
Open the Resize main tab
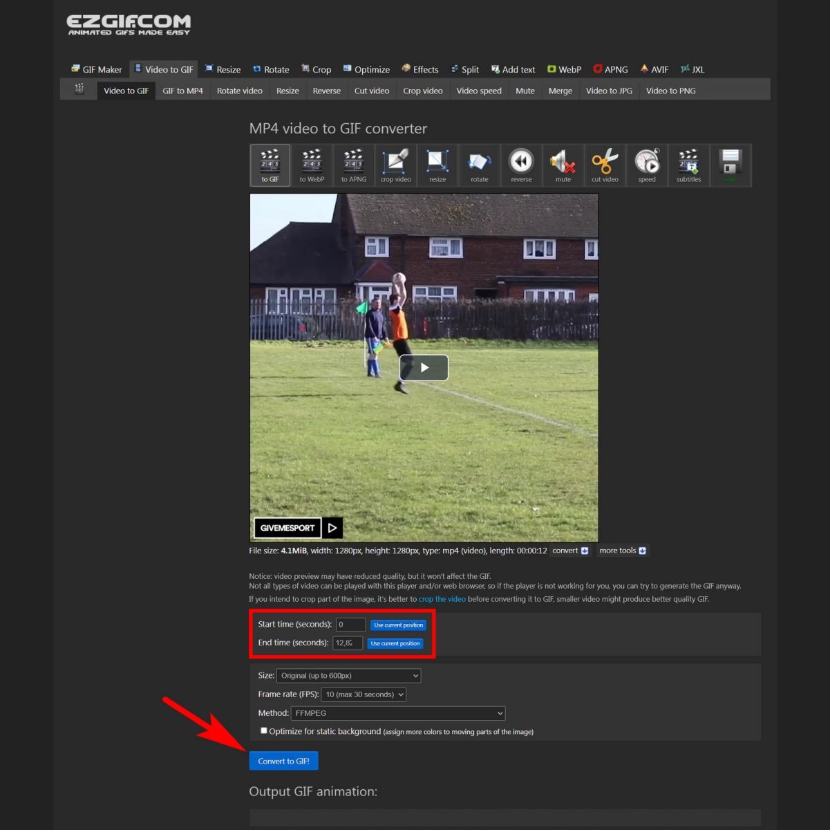(223, 69)
